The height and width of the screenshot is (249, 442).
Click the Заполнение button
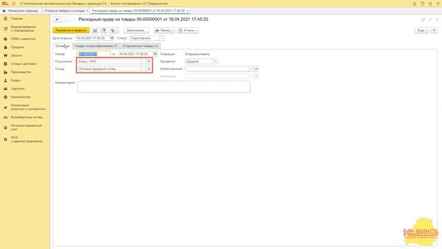click(x=137, y=30)
